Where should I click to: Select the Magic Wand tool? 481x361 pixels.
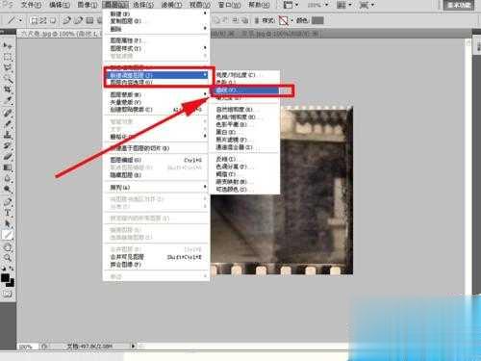[7, 79]
